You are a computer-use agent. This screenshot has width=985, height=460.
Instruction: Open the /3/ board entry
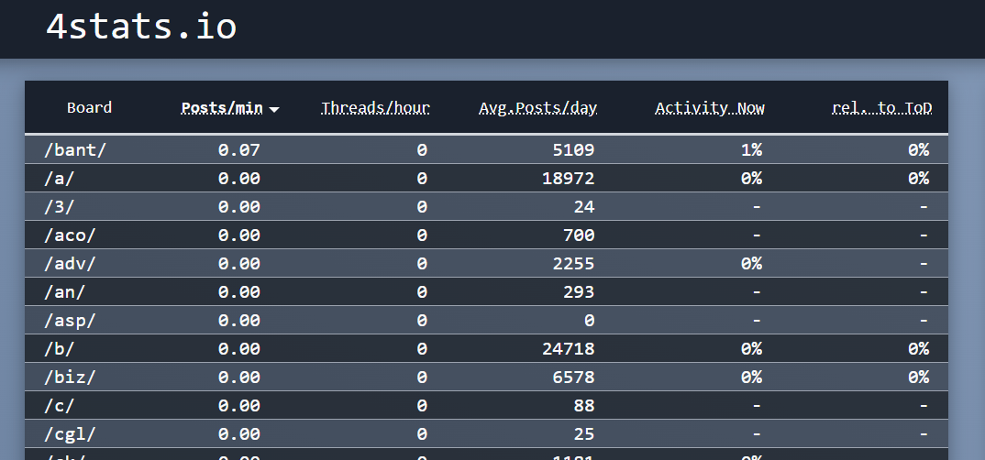click(59, 206)
